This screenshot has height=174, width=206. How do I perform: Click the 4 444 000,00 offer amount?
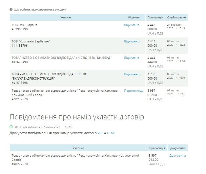(x=152, y=43)
